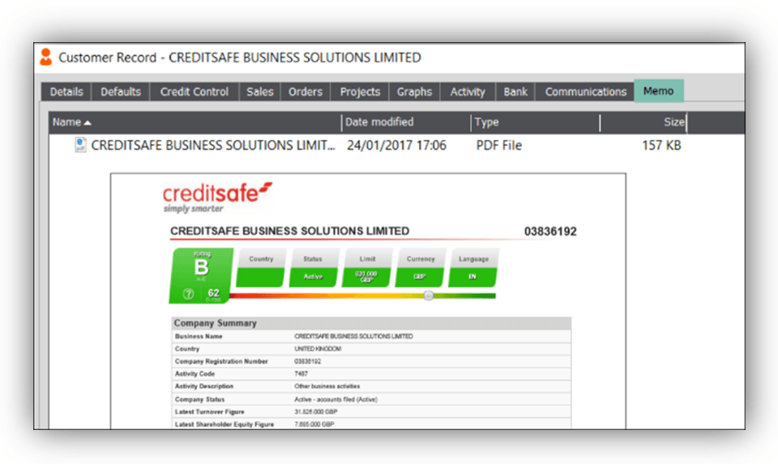The height and width of the screenshot is (464, 778).
Task: Open the Details tab
Action: tap(66, 92)
